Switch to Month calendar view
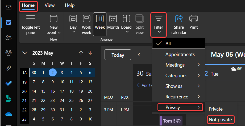 (113, 24)
